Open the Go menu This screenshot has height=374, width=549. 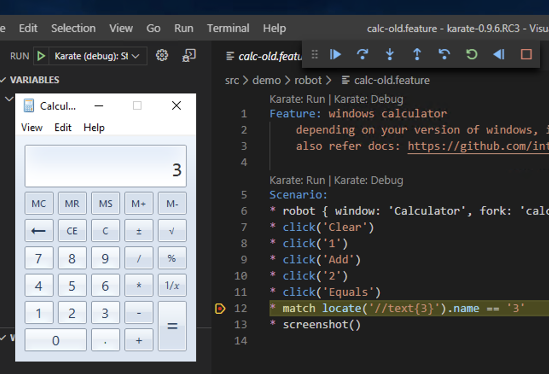[x=153, y=28]
